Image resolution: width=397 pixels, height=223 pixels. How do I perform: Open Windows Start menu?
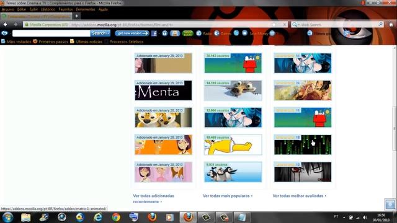7,217
